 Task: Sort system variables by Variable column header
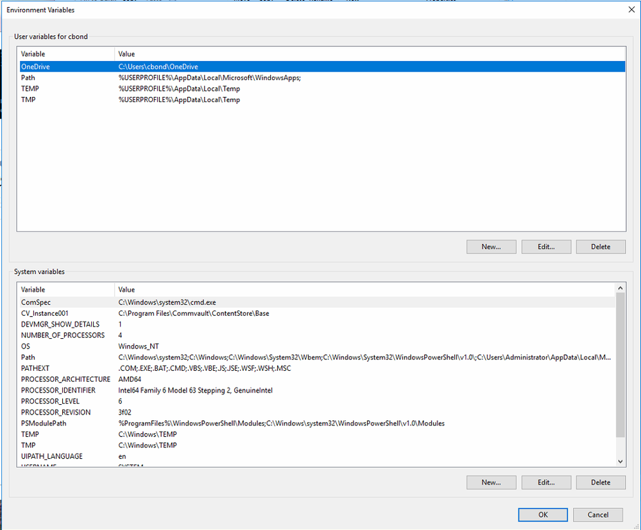click(65, 289)
